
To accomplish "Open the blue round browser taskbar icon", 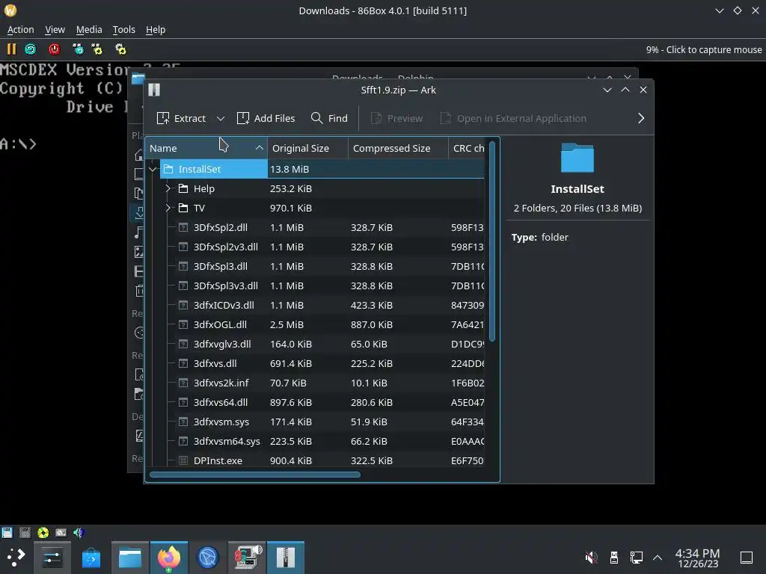I will [x=208, y=558].
